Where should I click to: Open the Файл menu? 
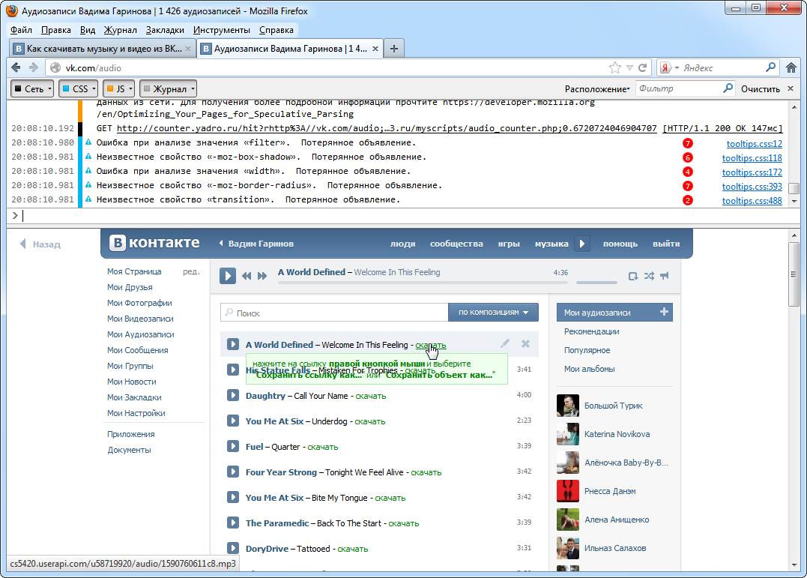coord(21,30)
